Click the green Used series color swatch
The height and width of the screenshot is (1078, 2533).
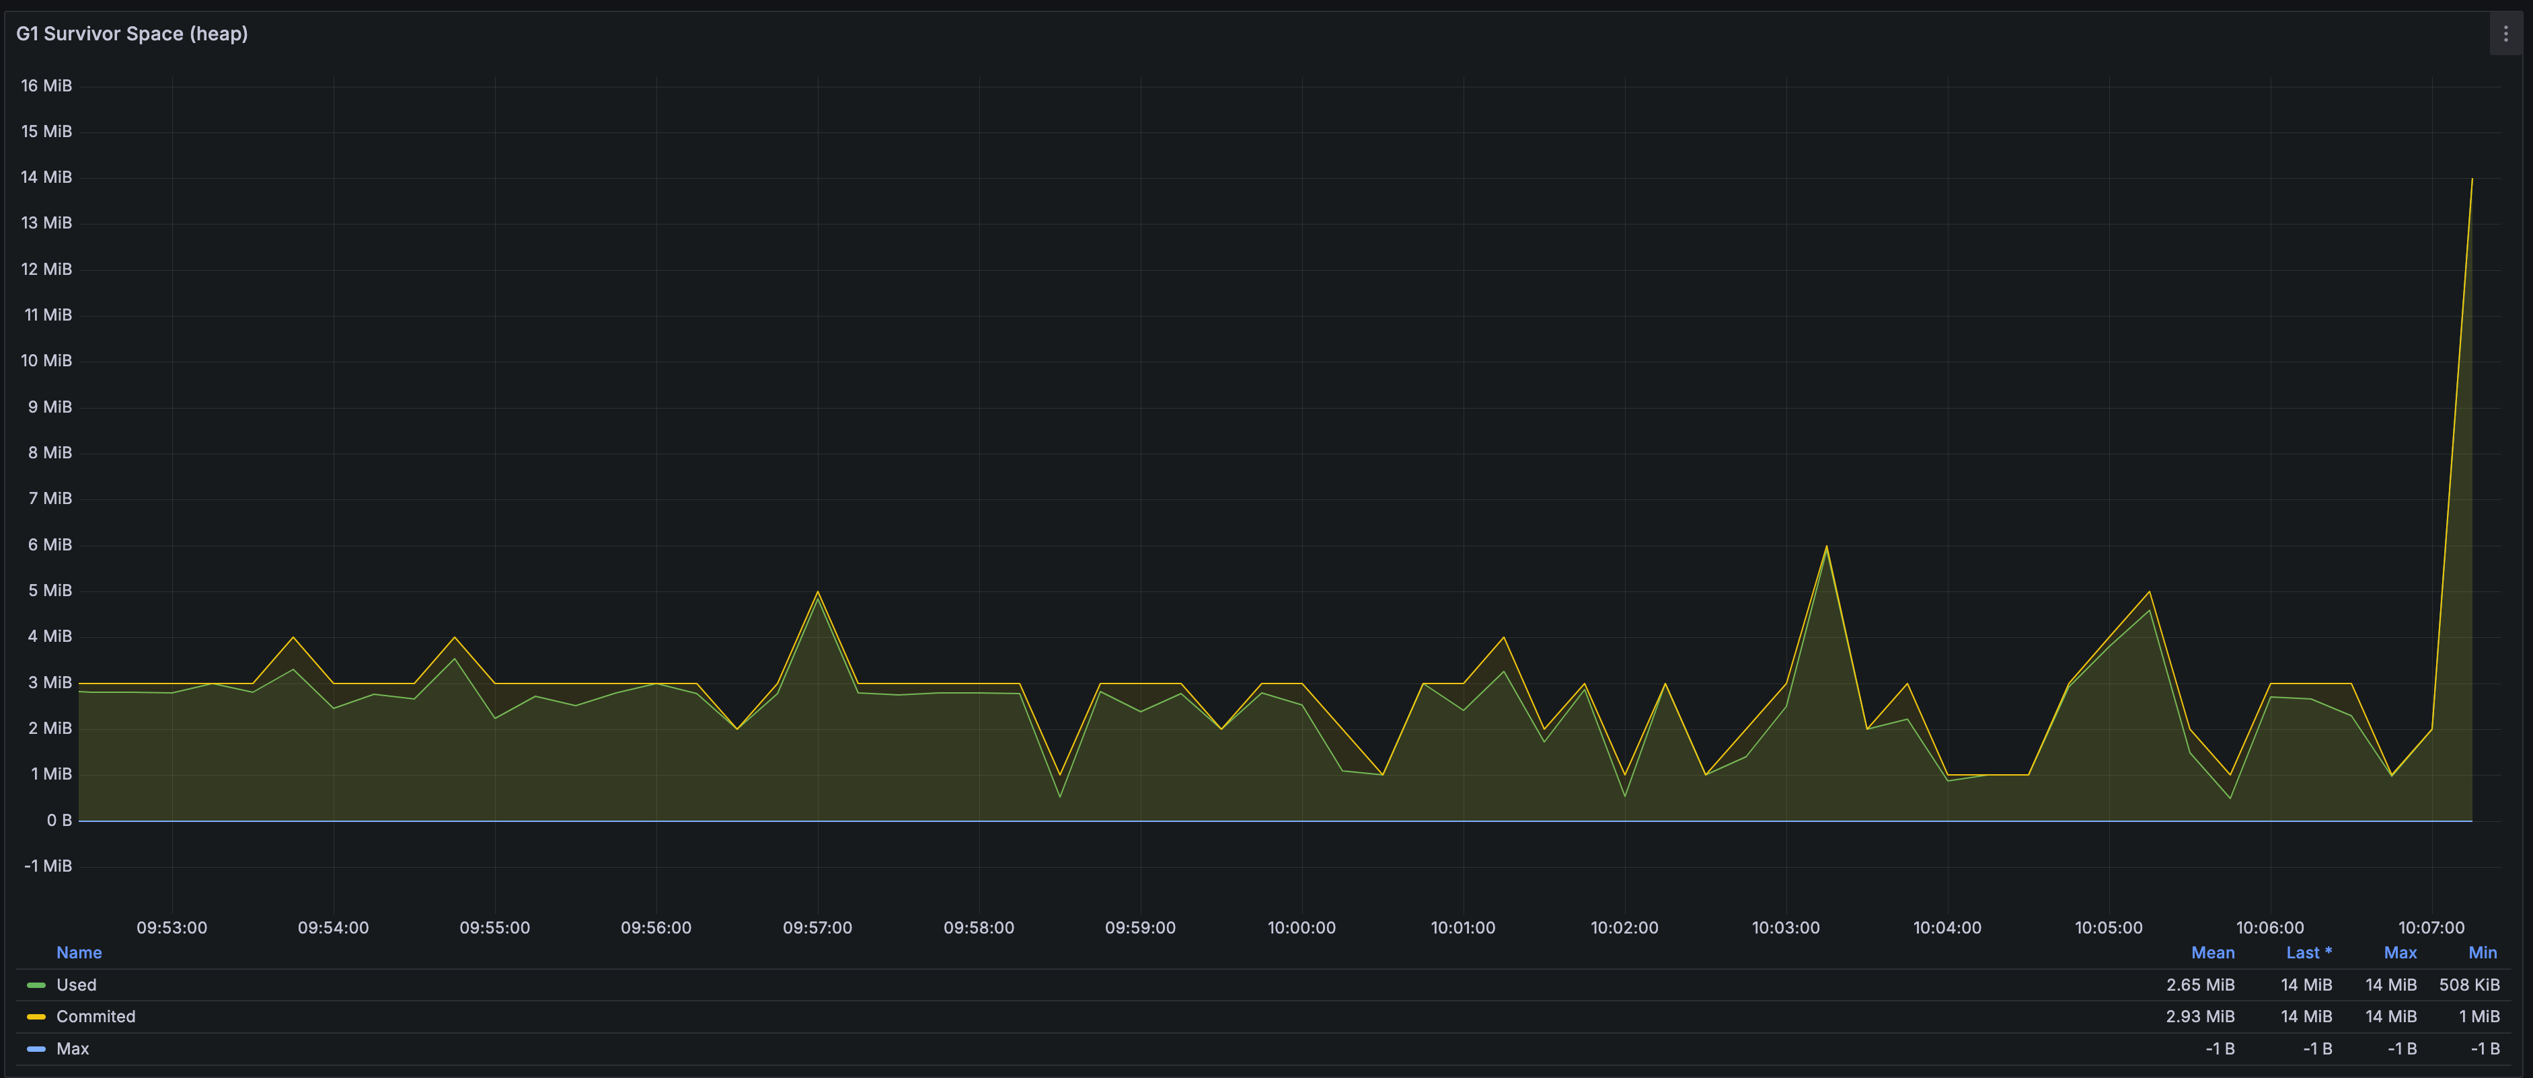(x=36, y=985)
